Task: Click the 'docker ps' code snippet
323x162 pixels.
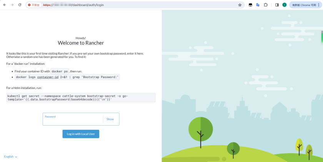Action: pyautogui.click(x=60, y=71)
